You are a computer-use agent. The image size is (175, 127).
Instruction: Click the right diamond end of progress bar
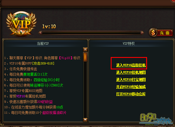click(x=142, y=33)
